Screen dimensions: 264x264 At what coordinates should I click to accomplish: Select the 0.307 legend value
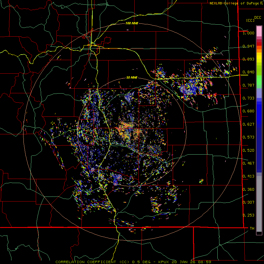click(248, 202)
